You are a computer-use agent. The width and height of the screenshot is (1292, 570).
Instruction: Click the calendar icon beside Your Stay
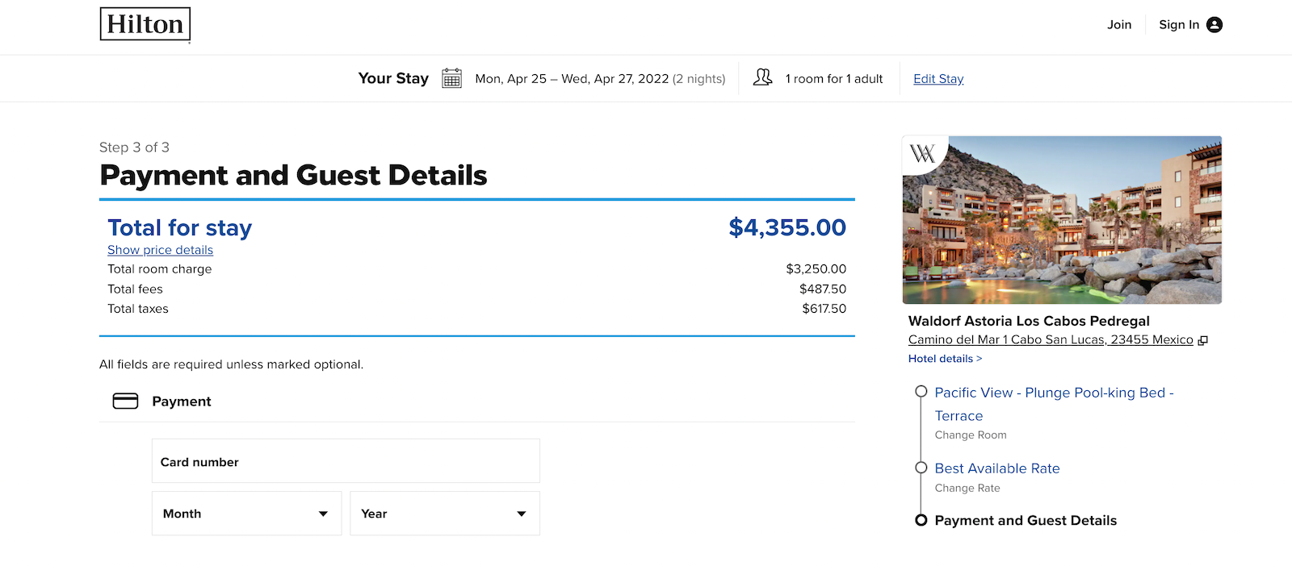pos(451,78)
